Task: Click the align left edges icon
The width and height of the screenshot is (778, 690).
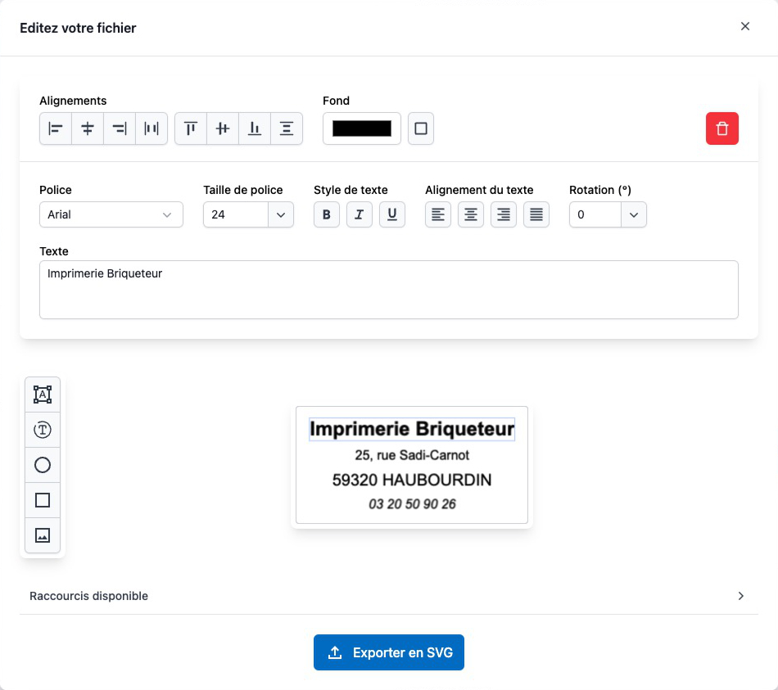Action: 56,129
